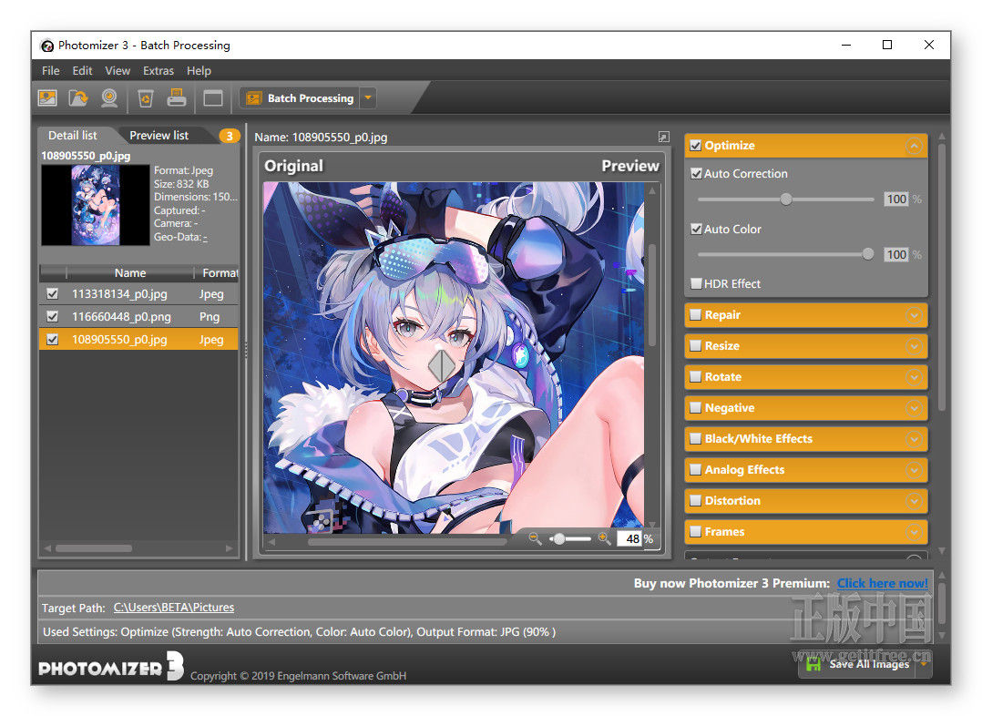This screenshot has height=716, width=982.
Task: Uncheck the 116660448_p0.png file checkbox
Action: (53, 316)
